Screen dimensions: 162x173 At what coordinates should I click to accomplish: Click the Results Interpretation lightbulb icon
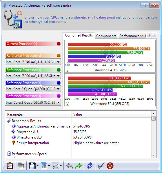point(14,143)
